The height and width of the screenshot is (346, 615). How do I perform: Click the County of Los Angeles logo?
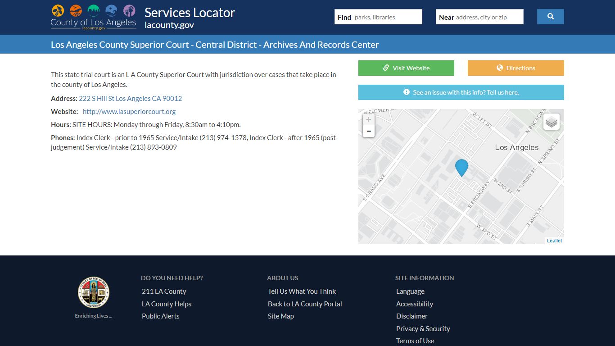point(93,17)
